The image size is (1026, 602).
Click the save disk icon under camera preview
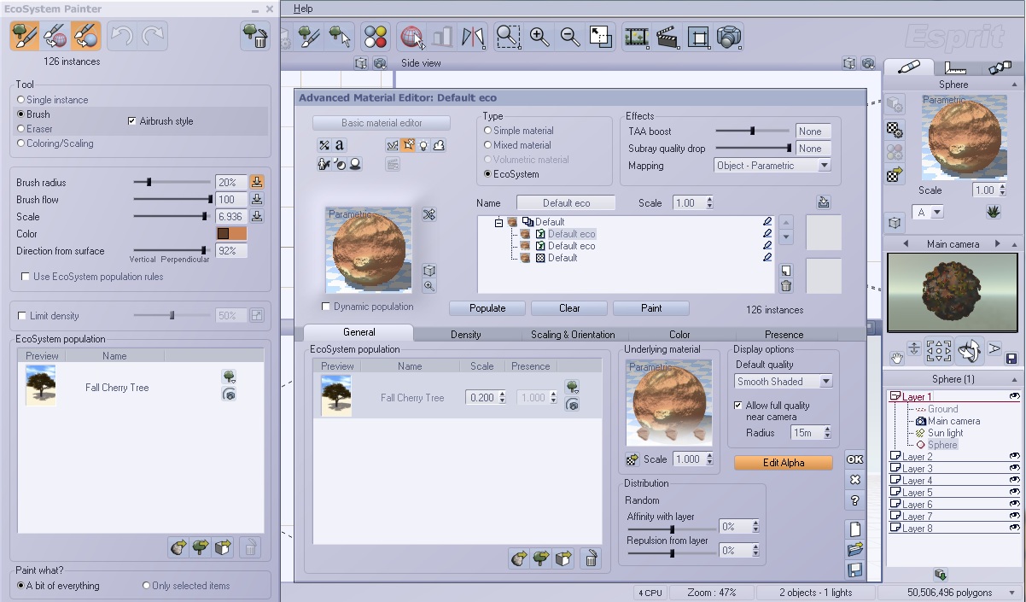[x=1011, y=359]
